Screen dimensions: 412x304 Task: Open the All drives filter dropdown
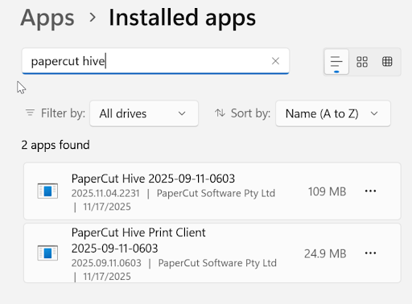[x=144, y=113]
